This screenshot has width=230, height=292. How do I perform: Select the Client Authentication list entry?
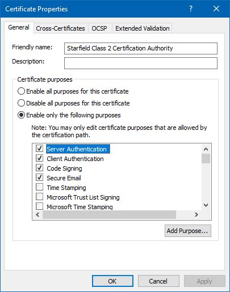pyautogui.click(x=75, y=159)
